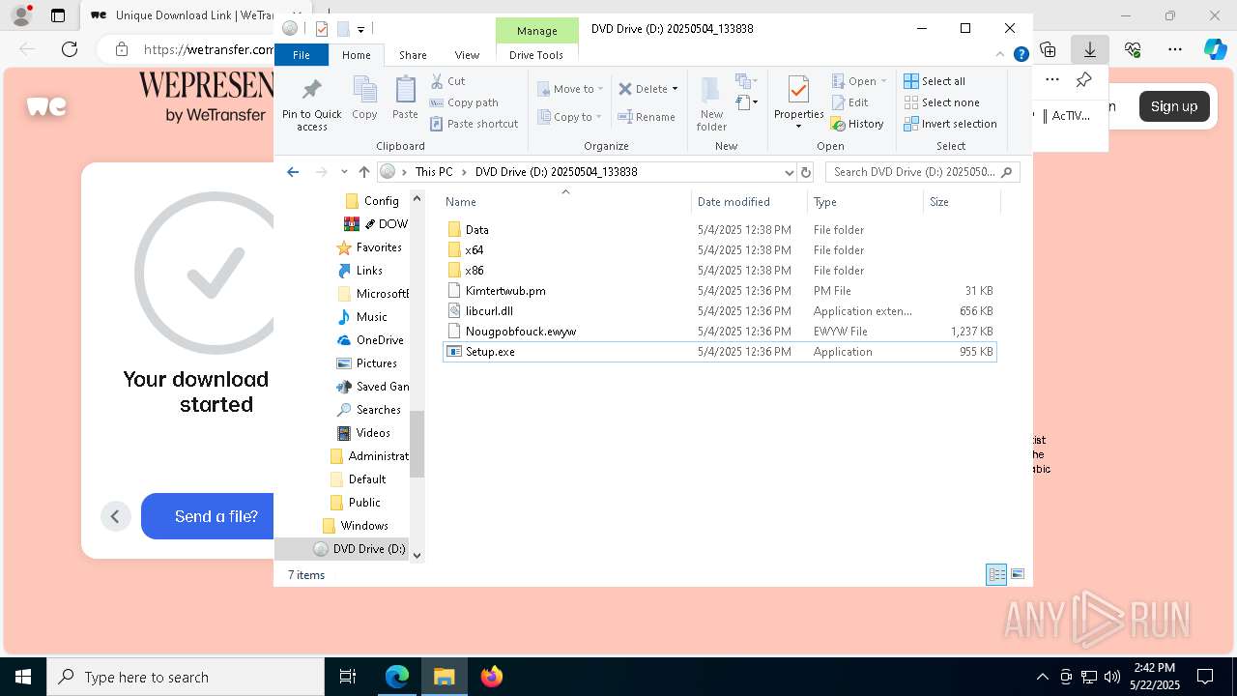Collapse the ribbon with chevron
The image size is (1237, 696).
(x=1001, y=54)
